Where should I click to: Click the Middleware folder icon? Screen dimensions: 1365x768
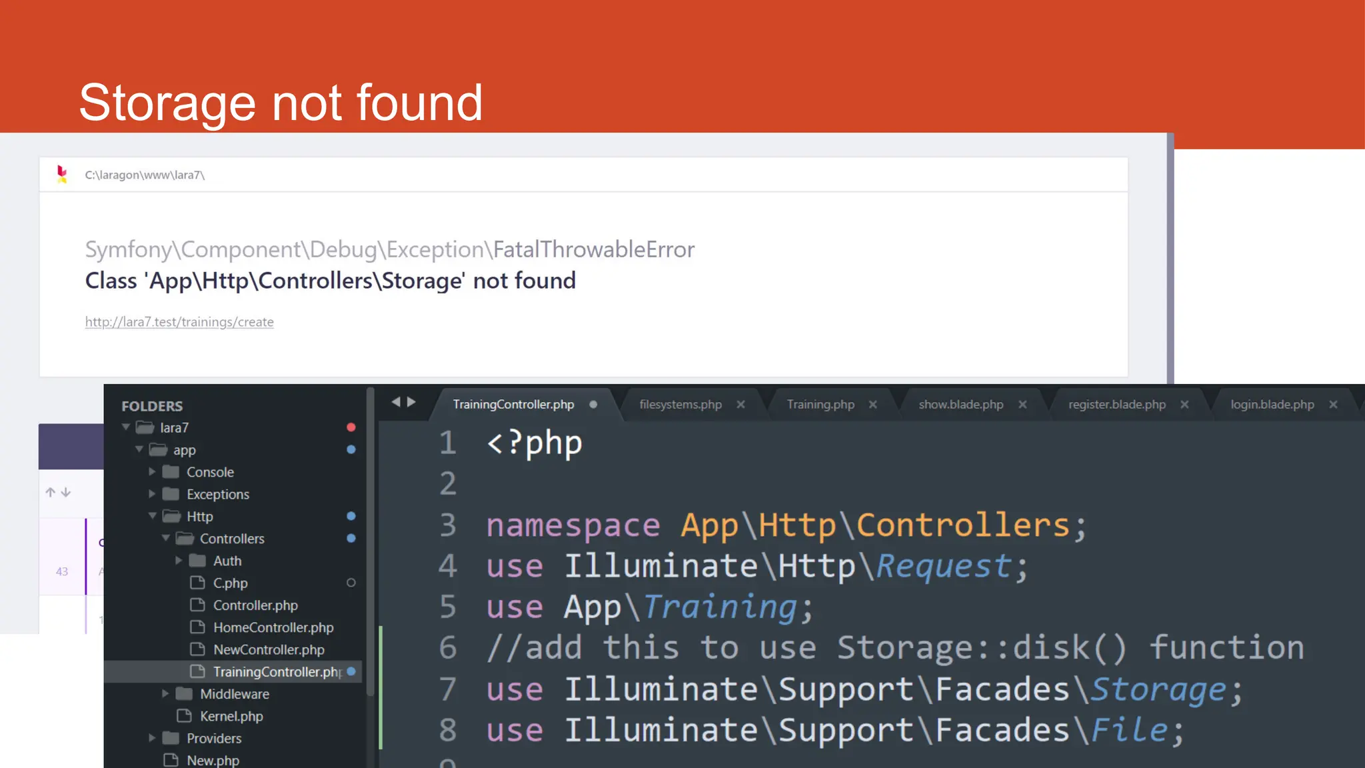[185, 694]
